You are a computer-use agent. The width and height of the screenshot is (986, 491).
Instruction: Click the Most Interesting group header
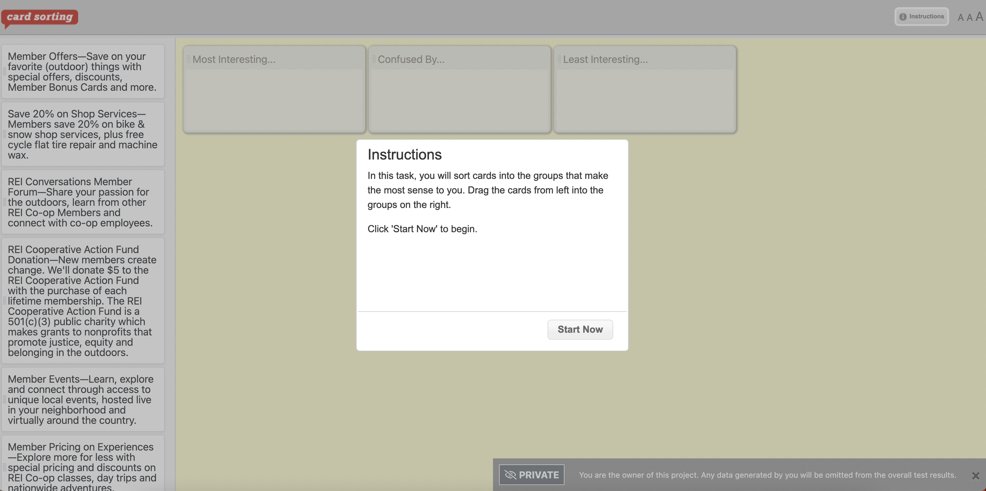click(234, 59)
